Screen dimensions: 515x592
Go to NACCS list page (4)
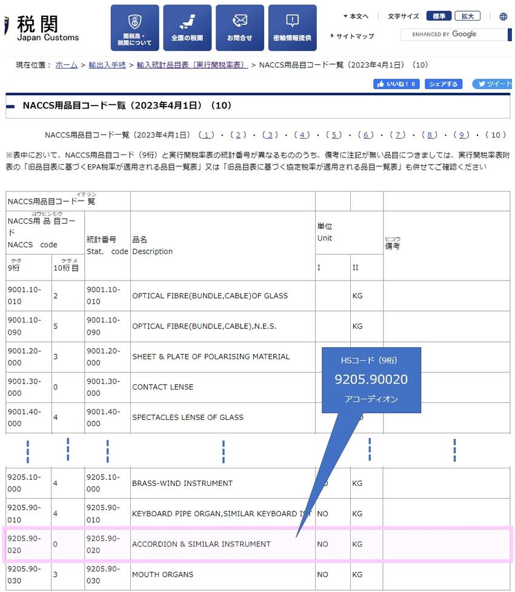(x=302, y=135)
